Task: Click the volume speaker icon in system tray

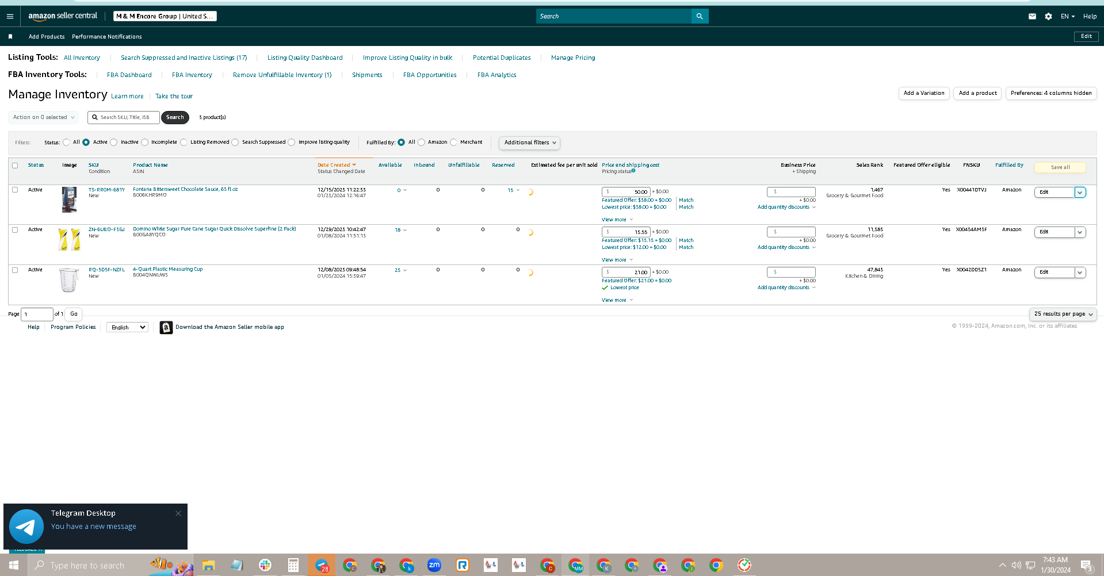Action: click(1016, 565)
